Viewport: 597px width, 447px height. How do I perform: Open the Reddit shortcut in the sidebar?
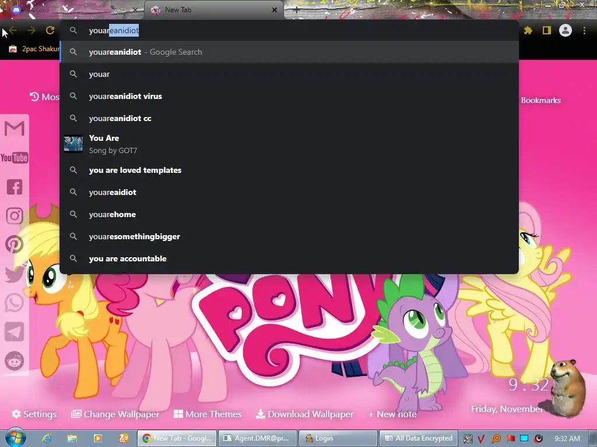15,361
